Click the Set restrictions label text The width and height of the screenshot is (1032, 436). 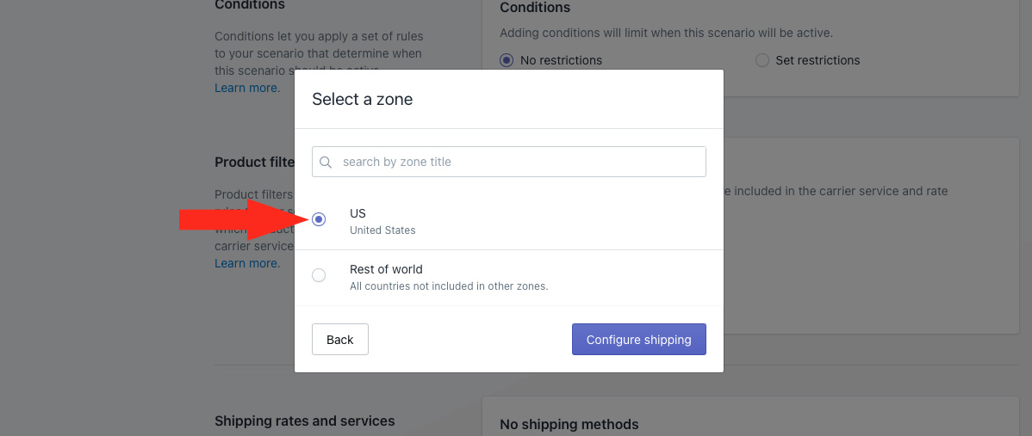click(x=818, y=60)
